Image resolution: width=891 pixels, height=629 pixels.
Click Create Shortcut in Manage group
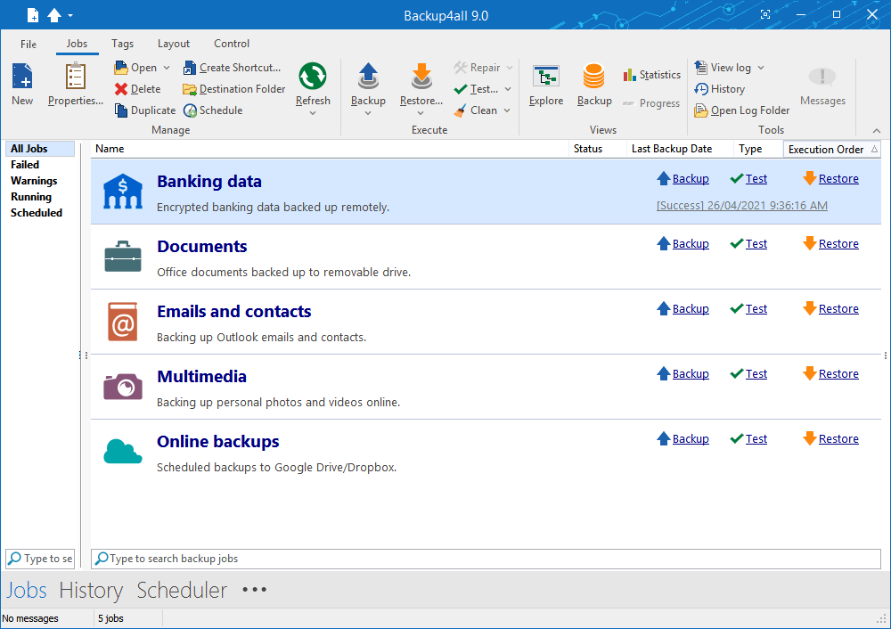[232, 68]
